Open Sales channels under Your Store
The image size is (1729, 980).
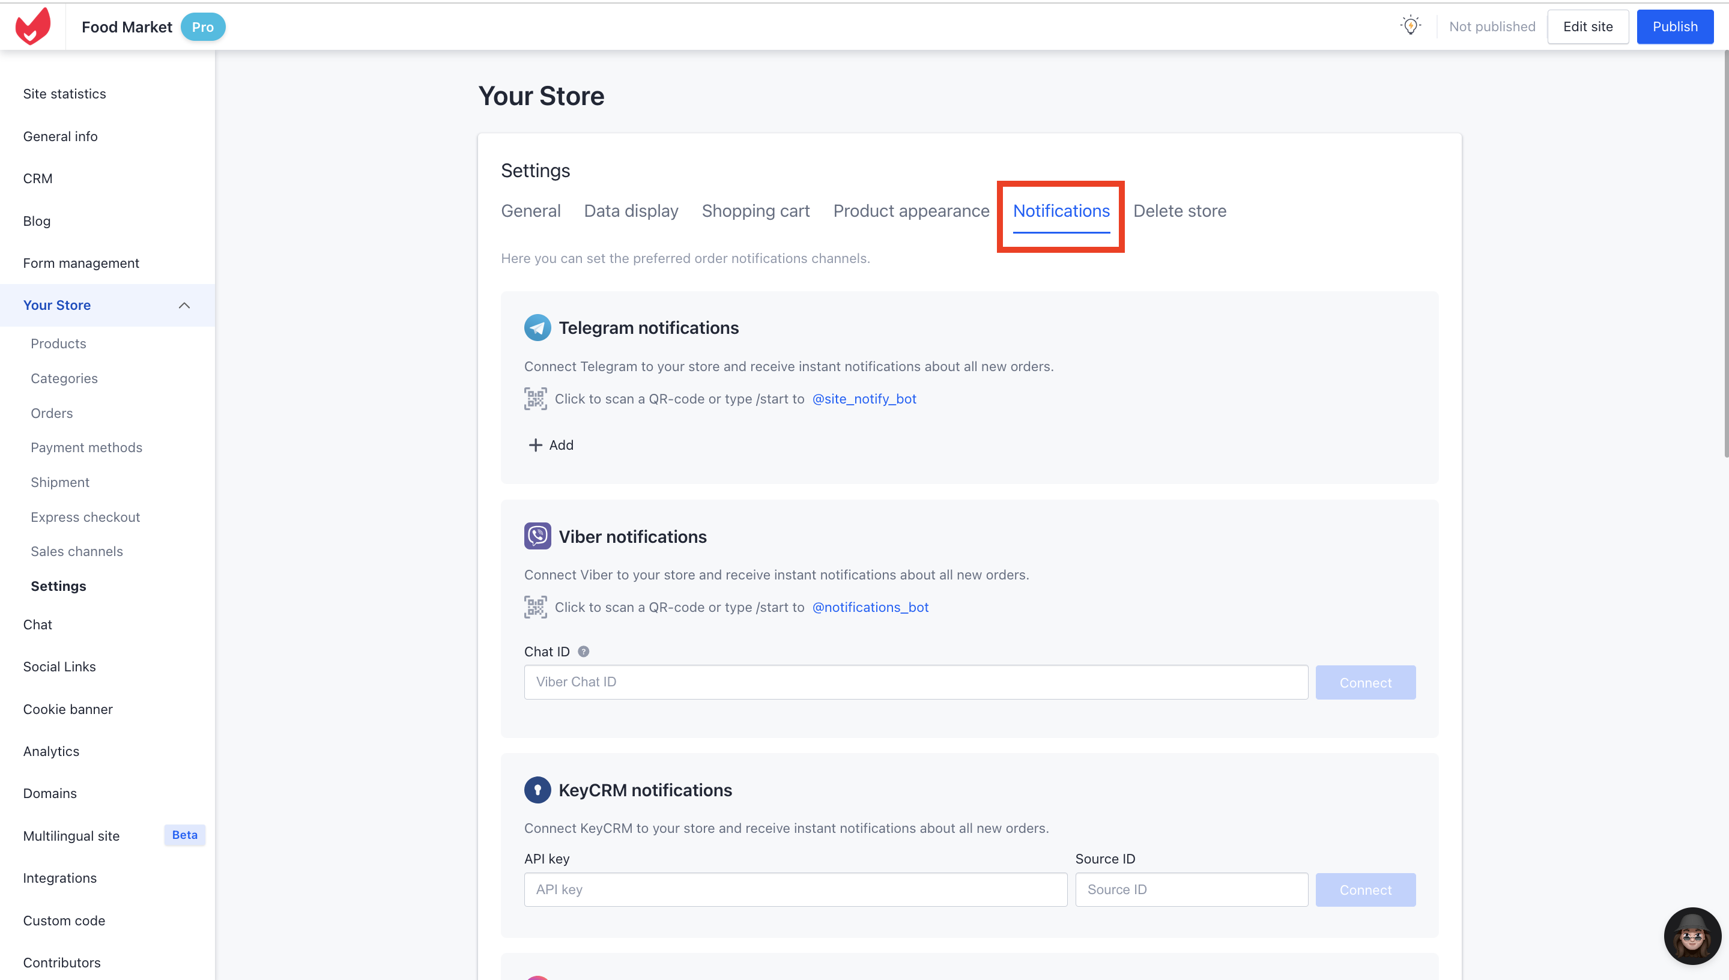(76, 551)
